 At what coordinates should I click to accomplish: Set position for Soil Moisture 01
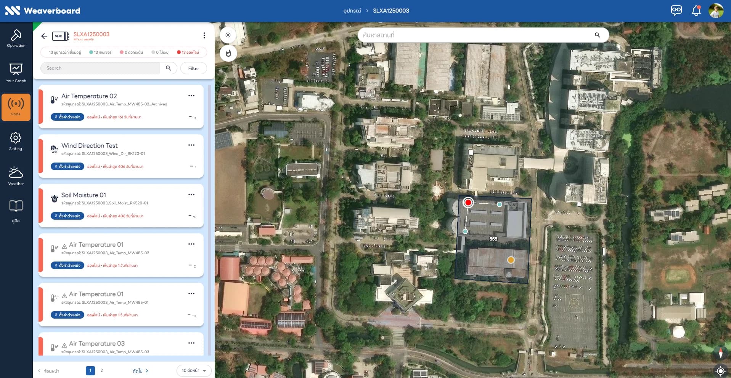click(67, 216)
